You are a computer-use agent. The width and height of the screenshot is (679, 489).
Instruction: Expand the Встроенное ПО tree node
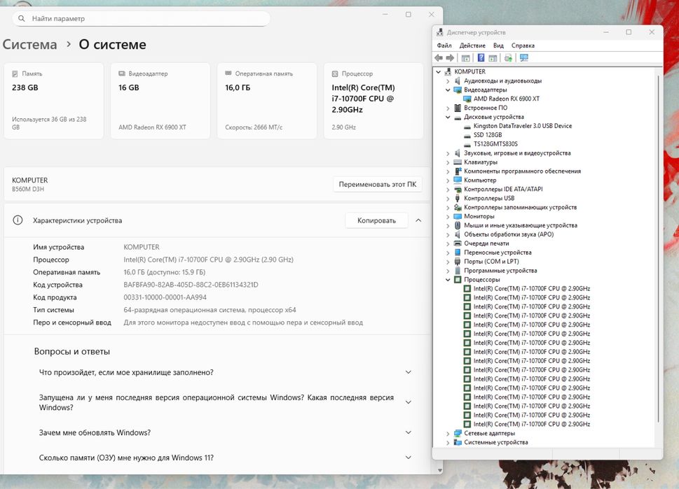pyautogui.click(x=448, y=108)
